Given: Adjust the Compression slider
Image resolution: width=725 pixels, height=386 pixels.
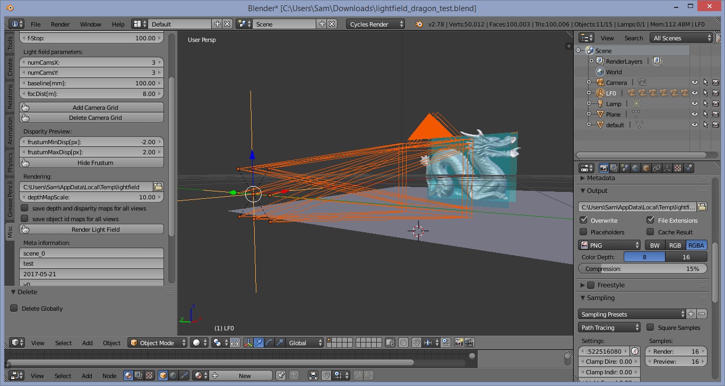Looking at the screenshot, I should (x=643, y=269).
